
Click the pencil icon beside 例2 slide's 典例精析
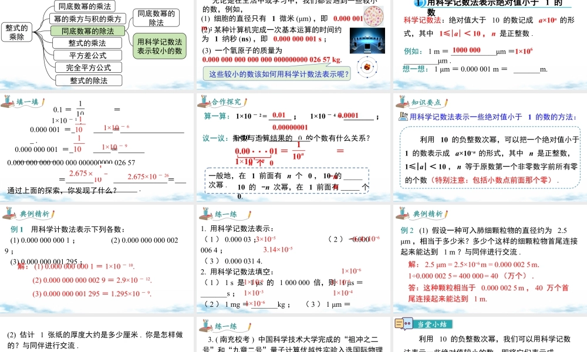pyautogui.click(x=445, y=214)
